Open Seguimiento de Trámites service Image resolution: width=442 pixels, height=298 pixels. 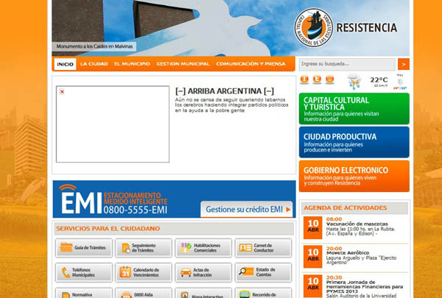point(144,248)
